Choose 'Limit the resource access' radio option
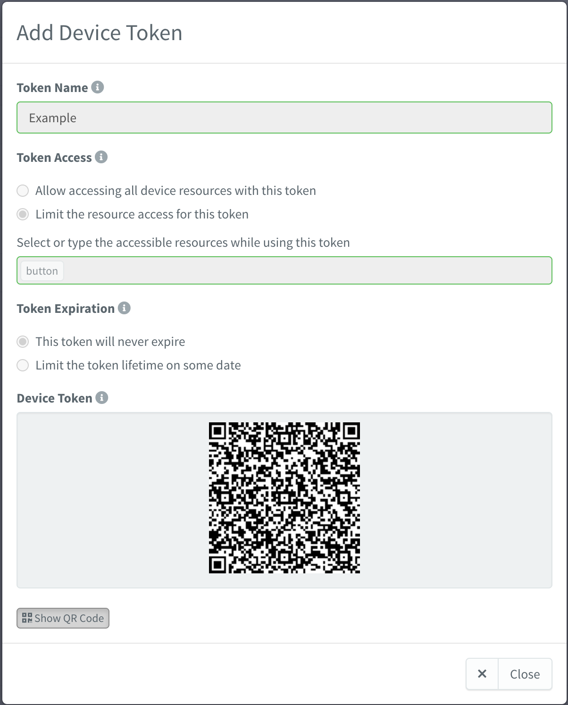The image size is (568, 705). pos(23,214)
